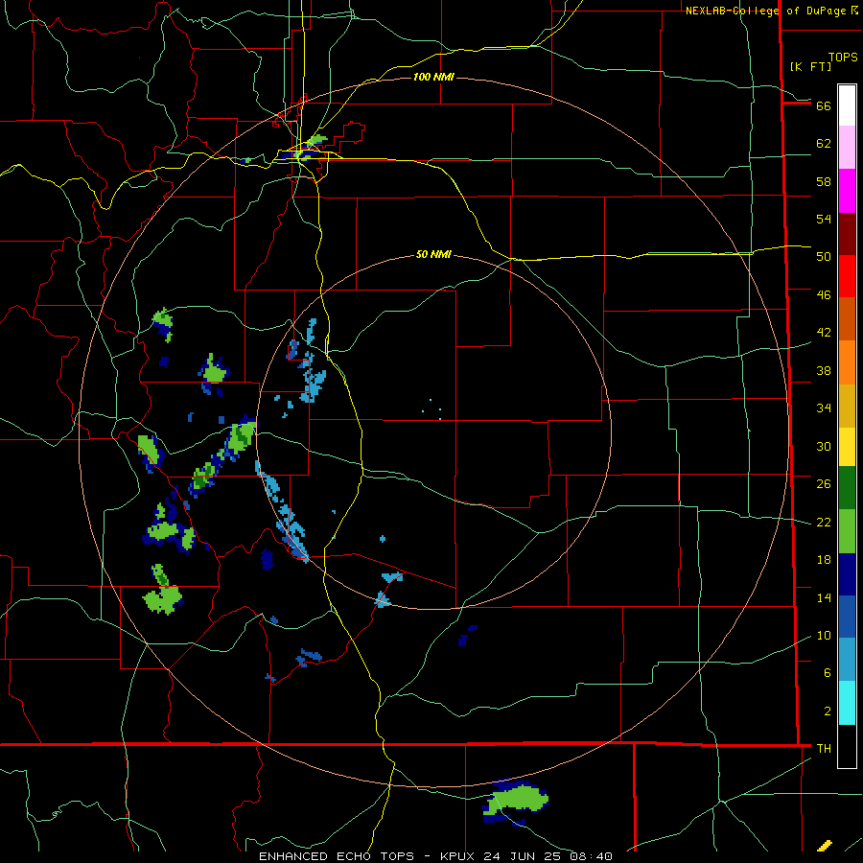863x863 pixels.
Task: Click the "30" legend value
Action: [x=824, y=446]
